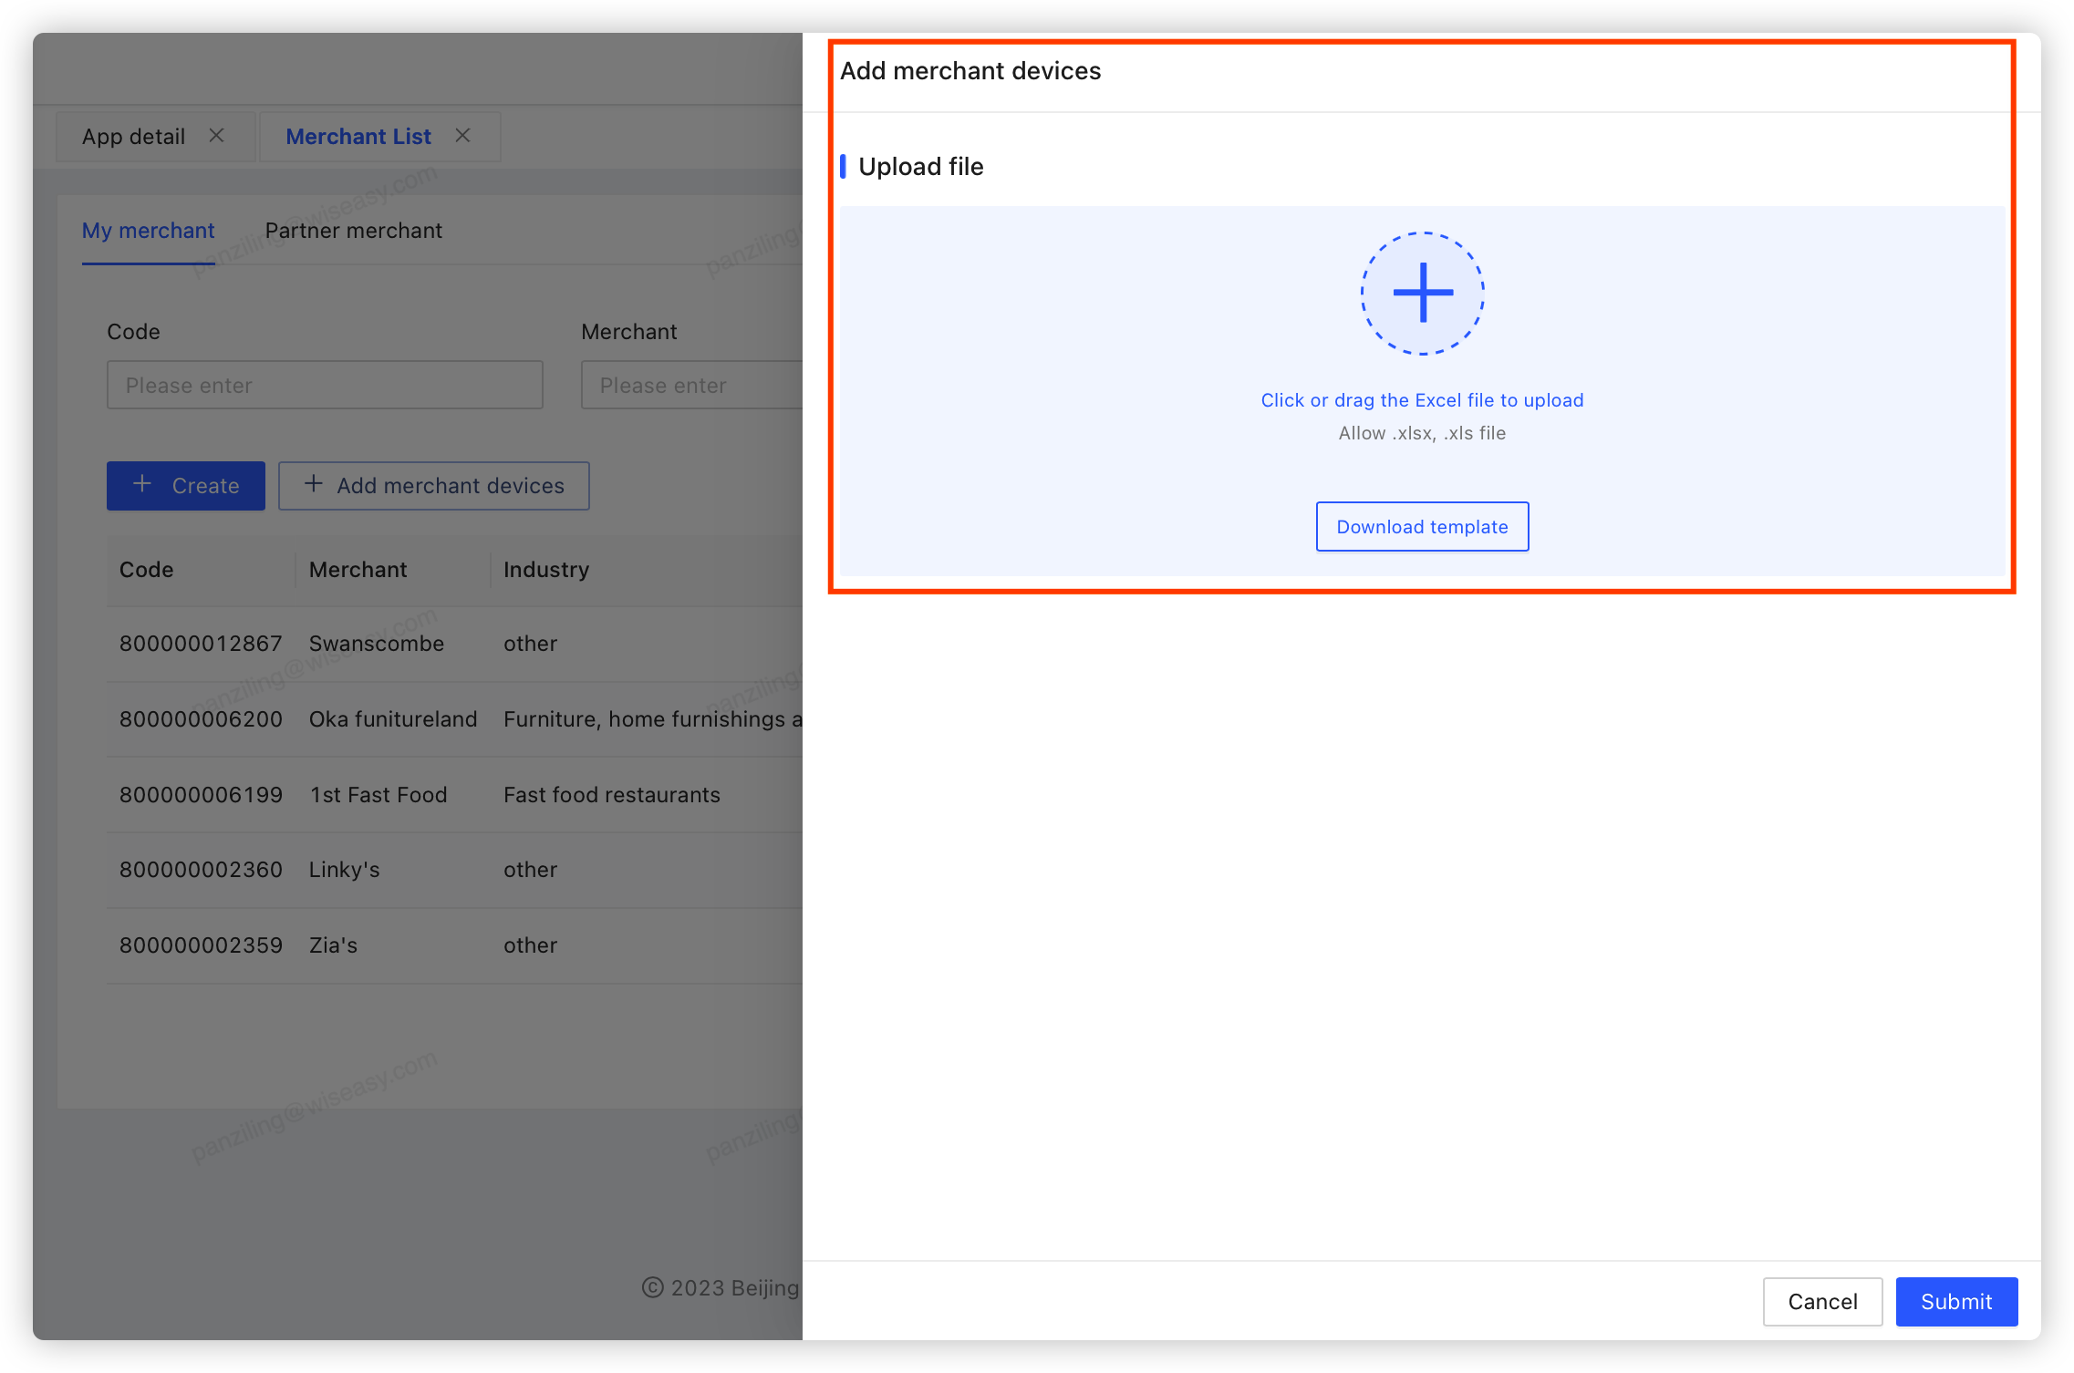Click the plus upload circle icon
2074x1373 pixels.
pos(1422,293)
